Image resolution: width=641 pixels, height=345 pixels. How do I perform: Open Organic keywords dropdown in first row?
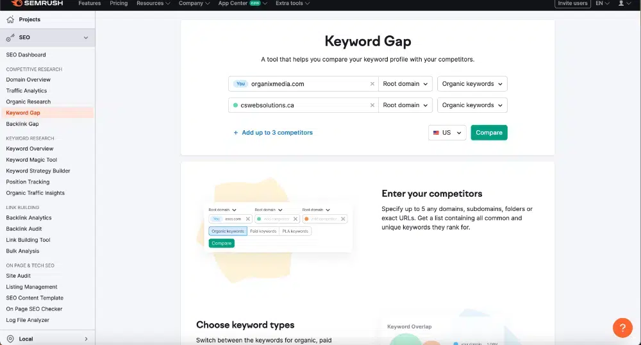point(472,84)
